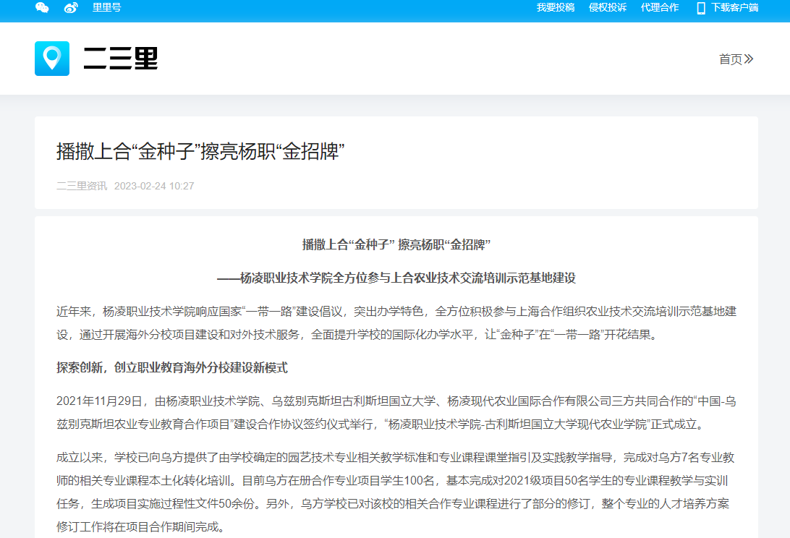Click the 2023-02-24 10:27 timestamp
Screen dimensions: 790x538
tap(154, 186)
